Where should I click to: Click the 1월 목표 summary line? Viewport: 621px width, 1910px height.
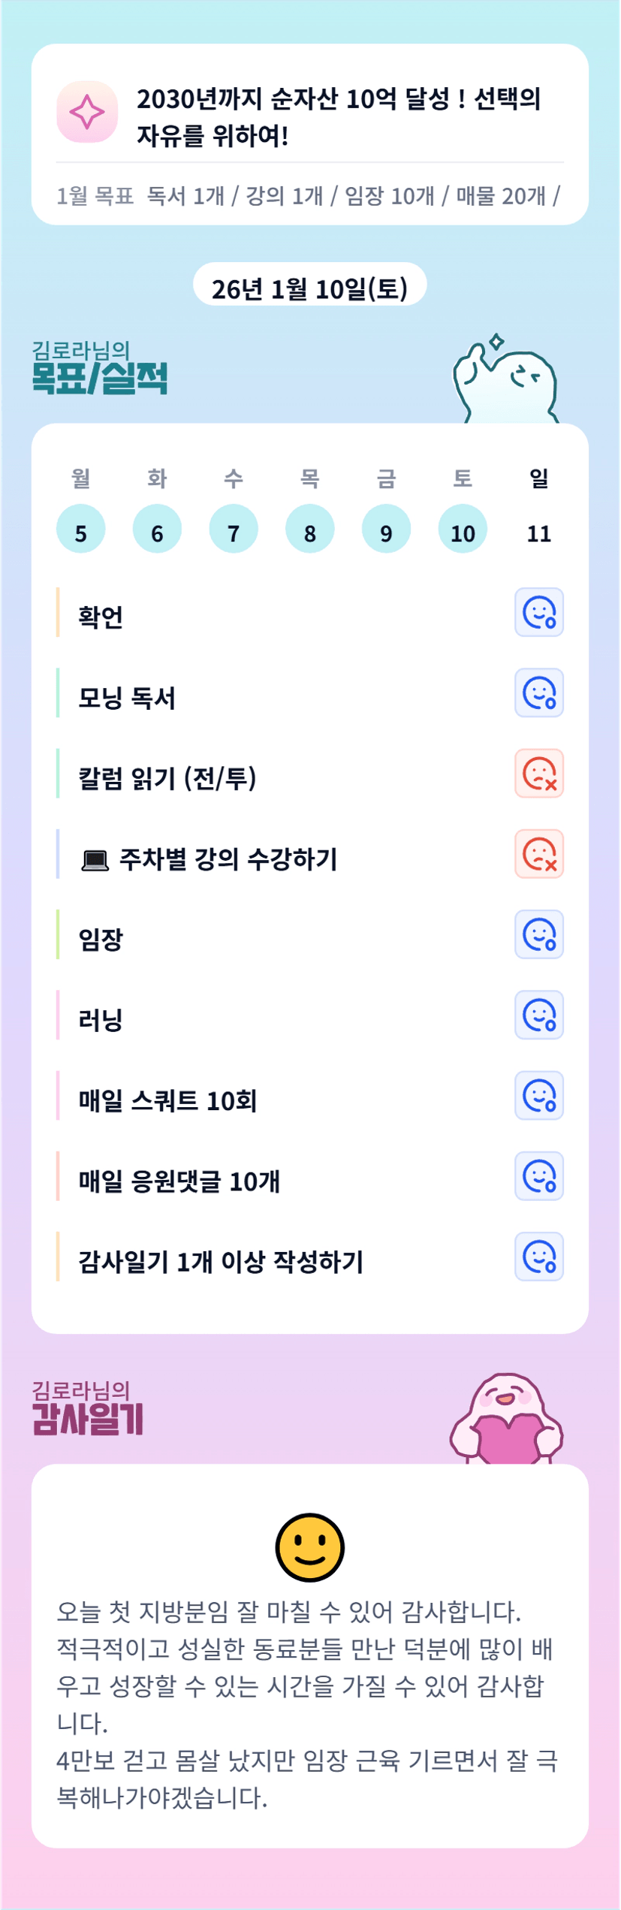click(x=308, y=196)
